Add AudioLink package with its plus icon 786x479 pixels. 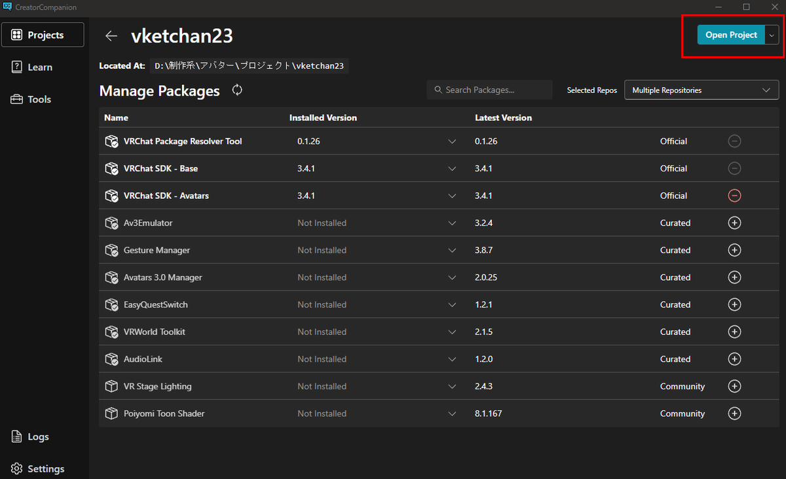(x=734, y=359)
